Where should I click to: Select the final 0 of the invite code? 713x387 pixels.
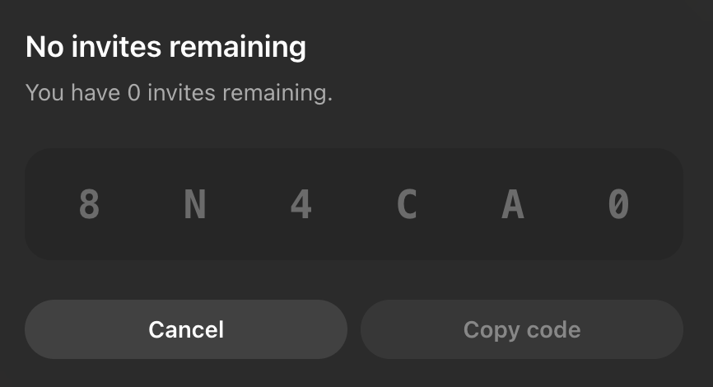point(618,205)
